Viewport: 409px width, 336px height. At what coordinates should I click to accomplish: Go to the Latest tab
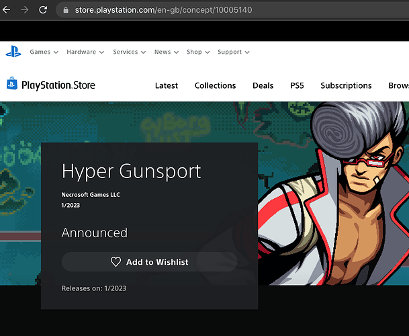pos(167,85)
